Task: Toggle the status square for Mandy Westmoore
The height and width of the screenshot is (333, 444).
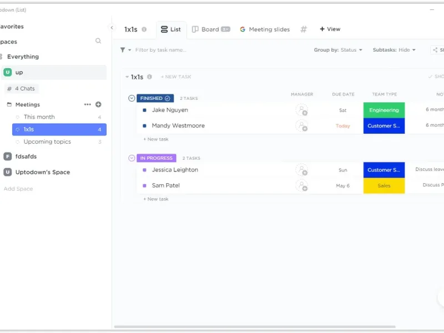Action: coord(145,126)
